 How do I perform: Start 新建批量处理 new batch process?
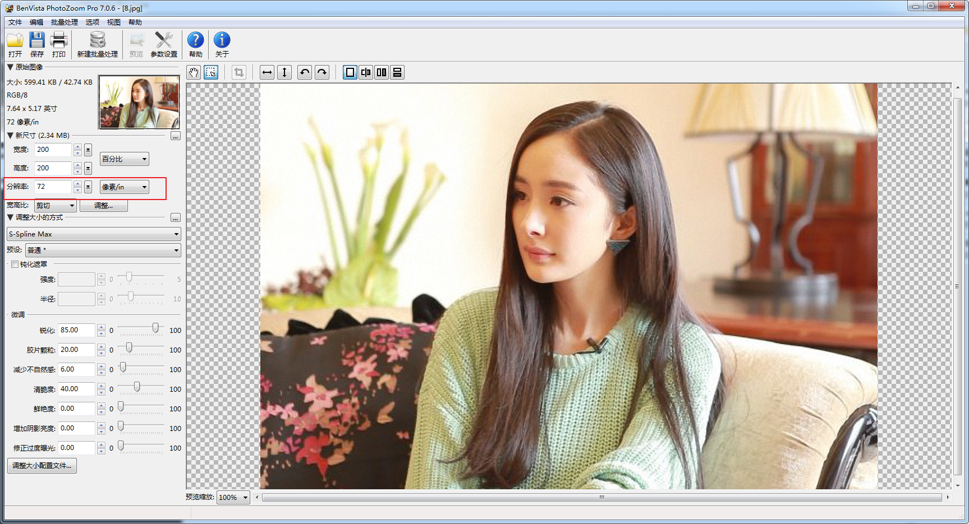[x=98, y=44]
